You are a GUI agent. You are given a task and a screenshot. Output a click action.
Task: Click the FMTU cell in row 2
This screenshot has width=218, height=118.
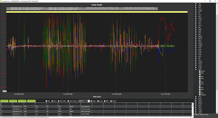[x=64, y=111]
